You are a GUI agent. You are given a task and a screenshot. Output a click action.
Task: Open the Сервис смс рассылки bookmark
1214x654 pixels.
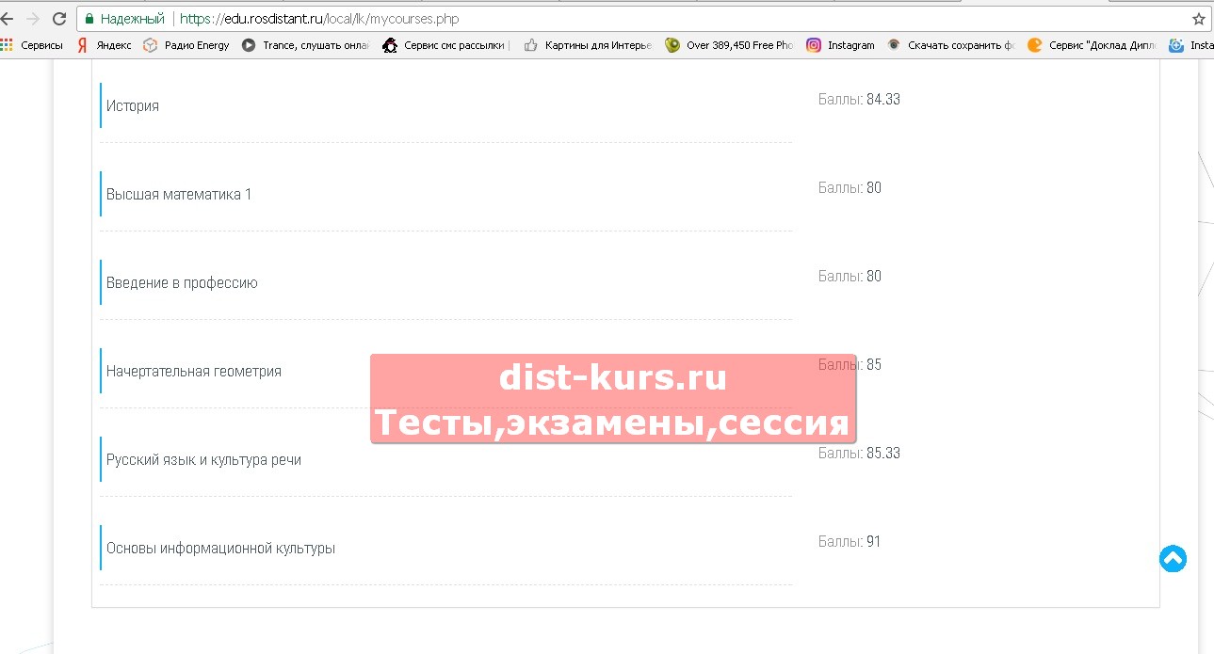pos(445,45)
